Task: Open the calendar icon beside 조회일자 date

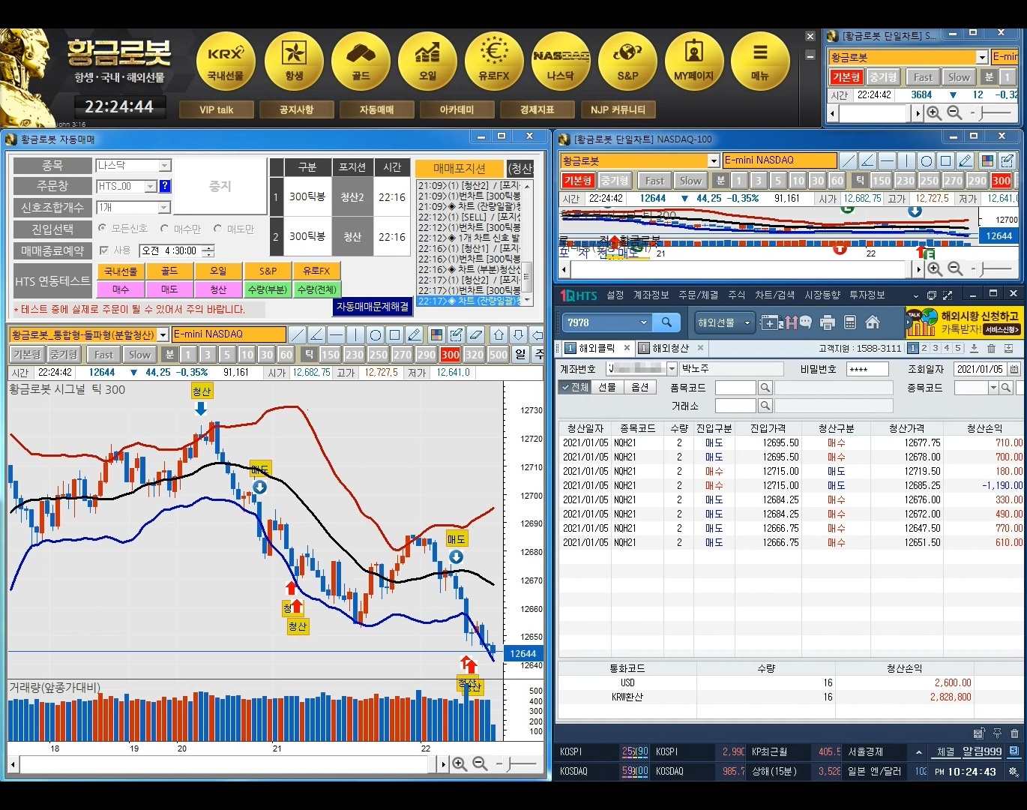Action: point(1014,369)
